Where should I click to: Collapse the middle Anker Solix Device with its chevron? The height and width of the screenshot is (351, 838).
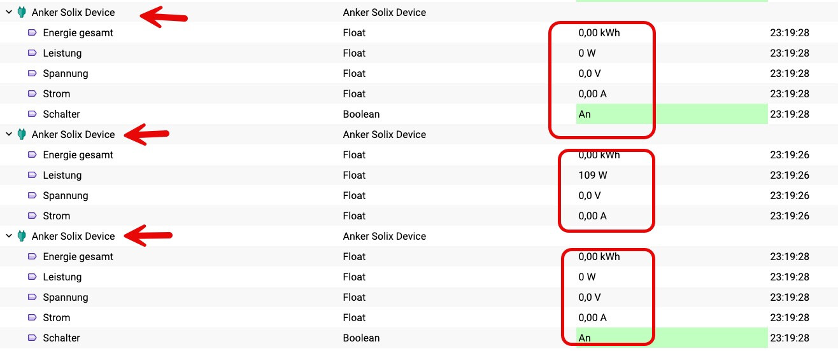click(9, 134)
